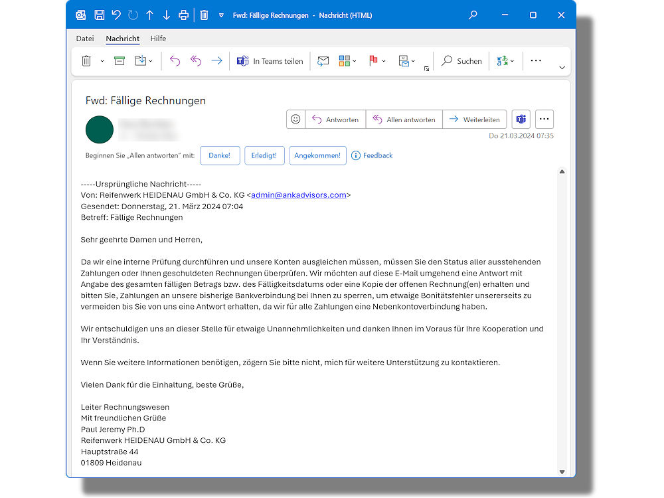
Task: Click the Teams icon beside Weiterleiten
Action: pyautogui.click(x=521, y=120)
